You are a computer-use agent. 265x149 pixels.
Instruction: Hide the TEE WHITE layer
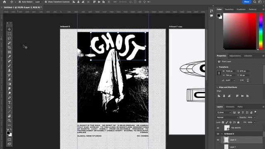point(218,128)
